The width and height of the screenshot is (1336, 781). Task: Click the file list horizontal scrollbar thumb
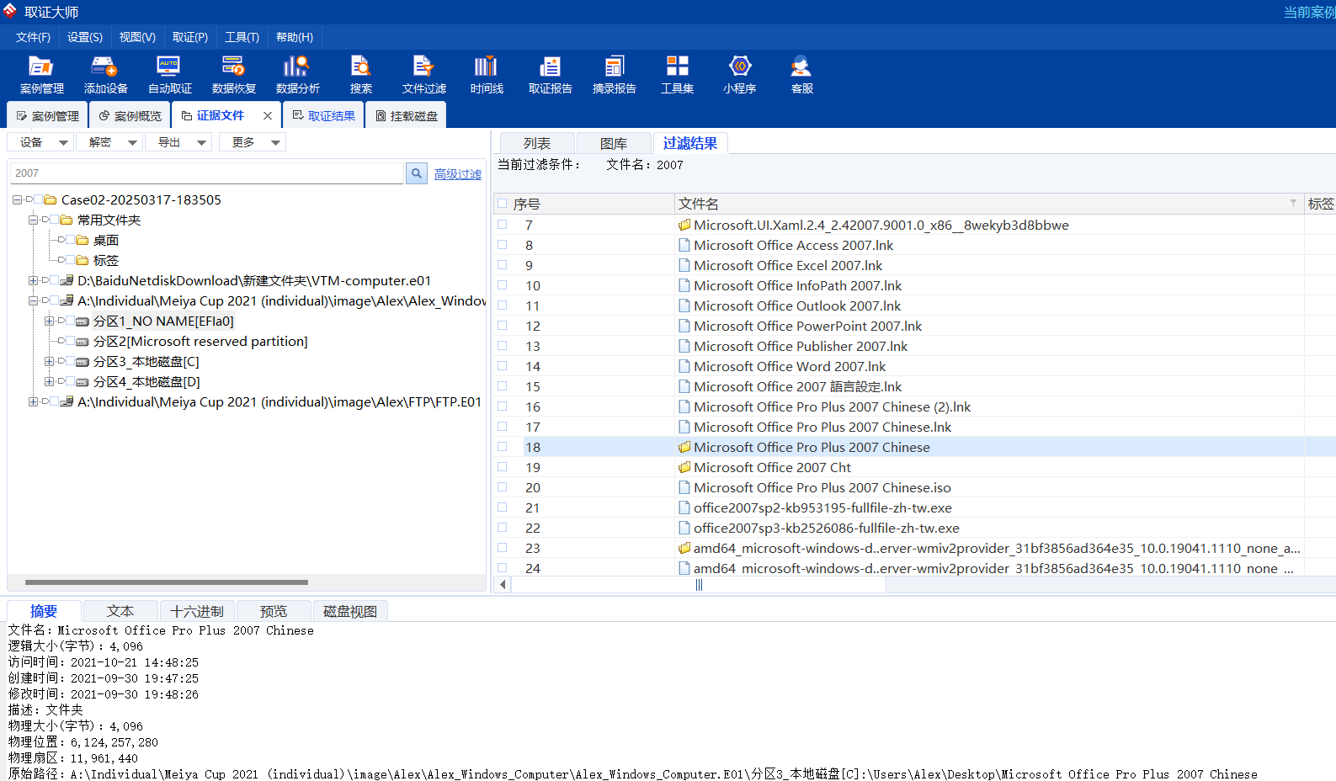[699, 585]
